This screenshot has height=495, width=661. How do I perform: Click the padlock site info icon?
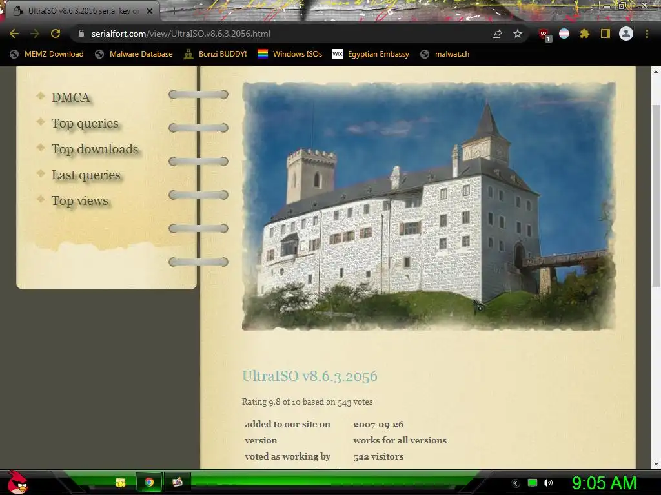[81, 34]
